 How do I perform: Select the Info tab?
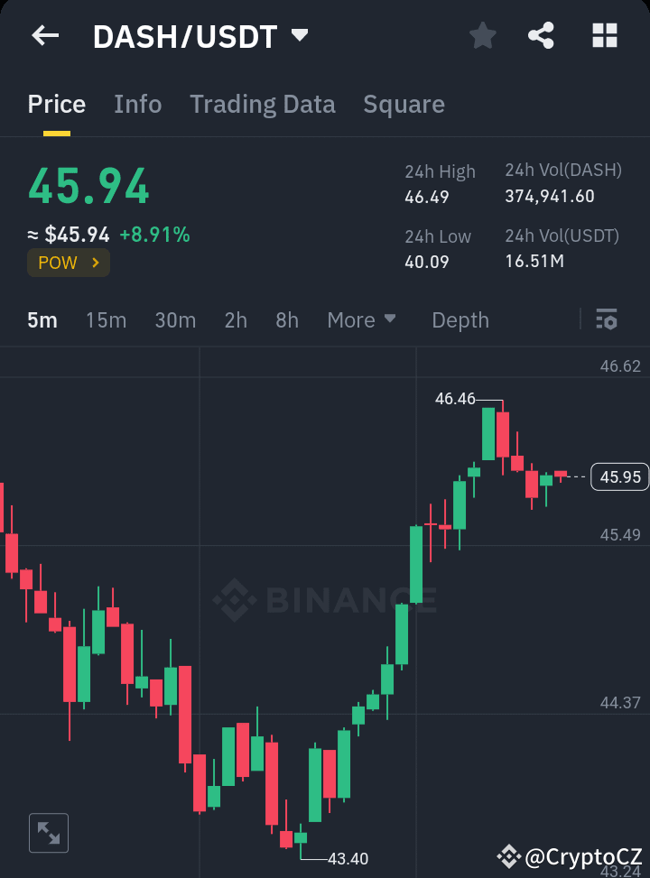pos(137,104)
